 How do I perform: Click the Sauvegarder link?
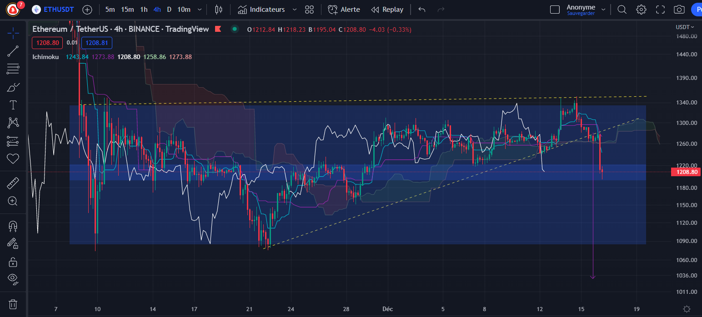click(581, 13)
